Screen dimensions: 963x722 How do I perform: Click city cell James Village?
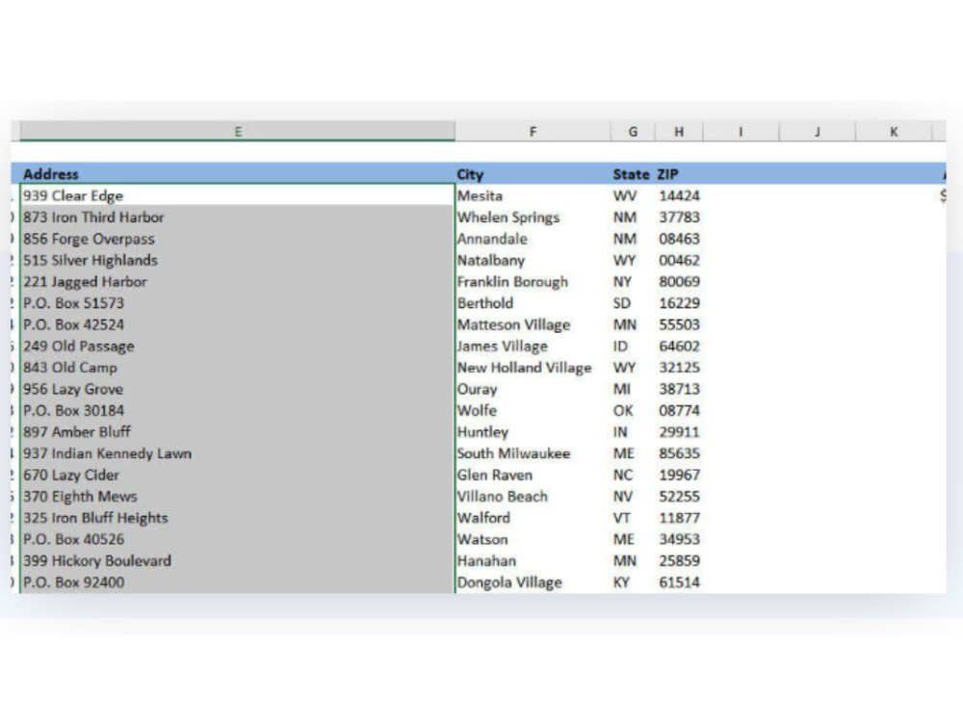pyautogui.click(x=533, y=346)
